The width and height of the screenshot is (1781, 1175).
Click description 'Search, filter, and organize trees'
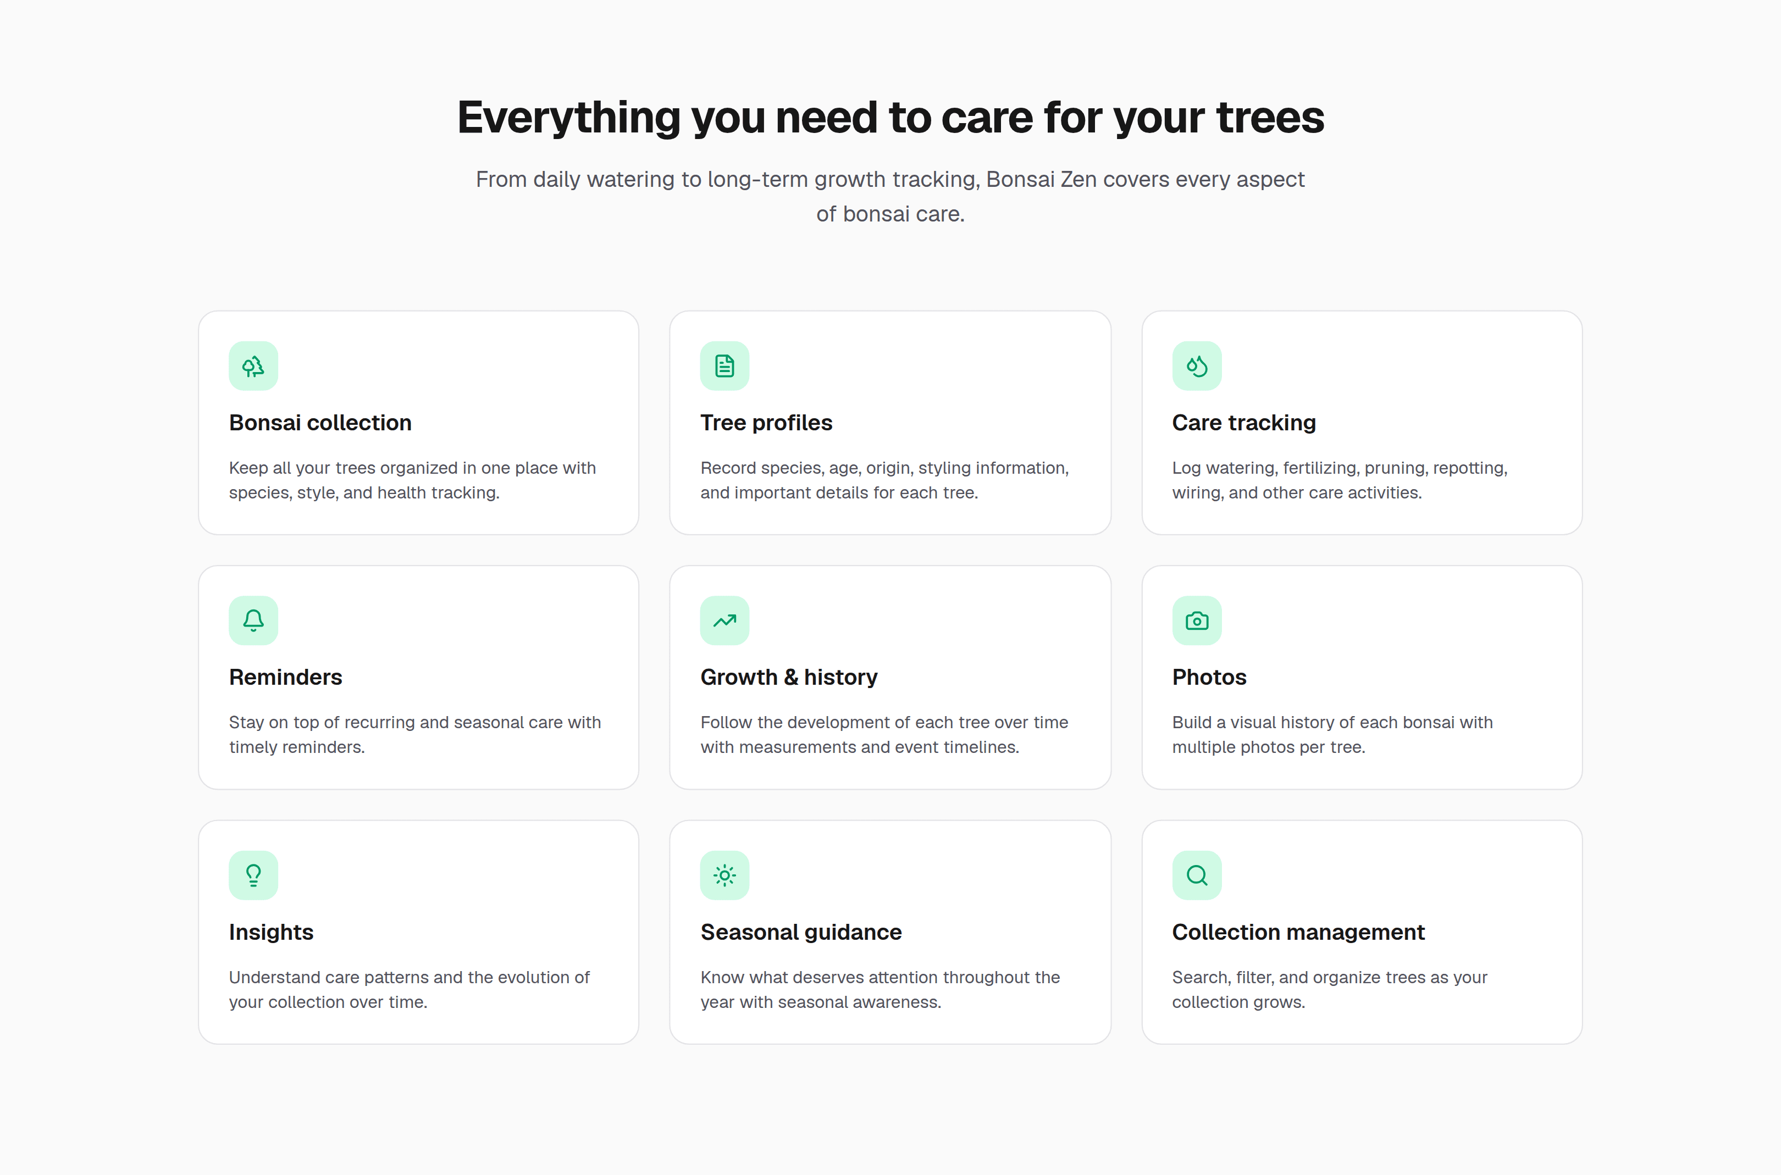pyautogui.click(x=1329, y=989)
